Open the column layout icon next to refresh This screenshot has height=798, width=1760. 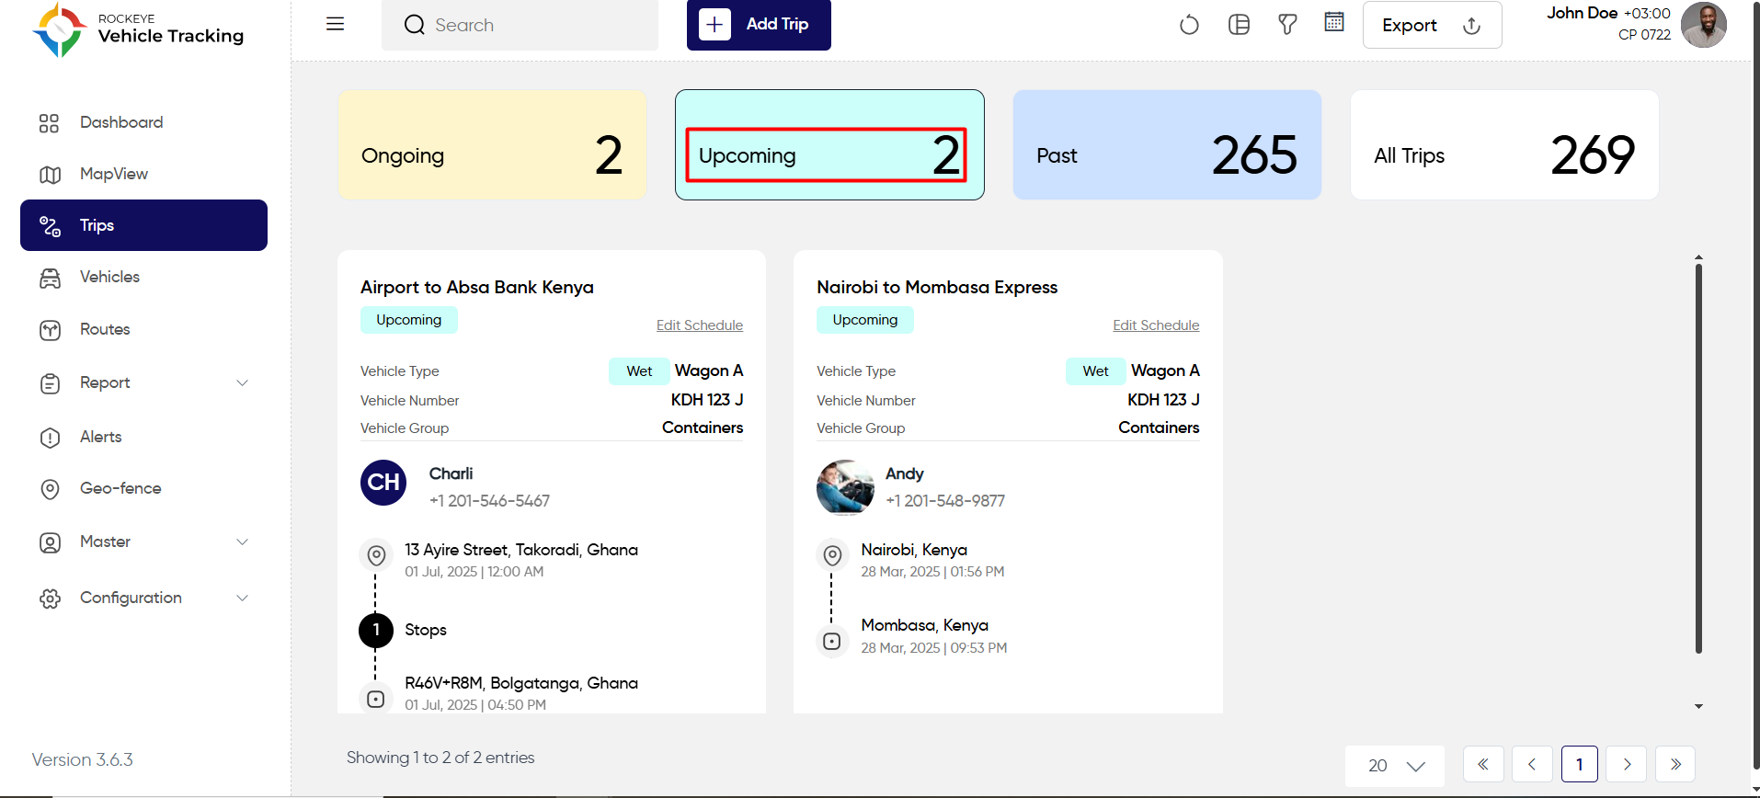tap(1239, 25)
